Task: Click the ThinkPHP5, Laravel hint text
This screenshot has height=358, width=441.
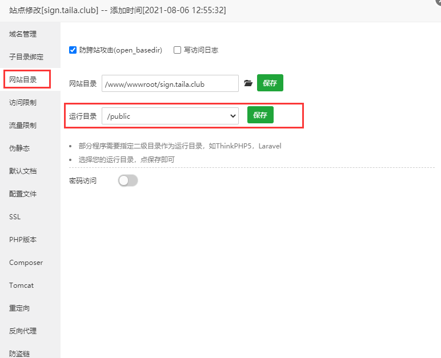Action: click(180, 146)
